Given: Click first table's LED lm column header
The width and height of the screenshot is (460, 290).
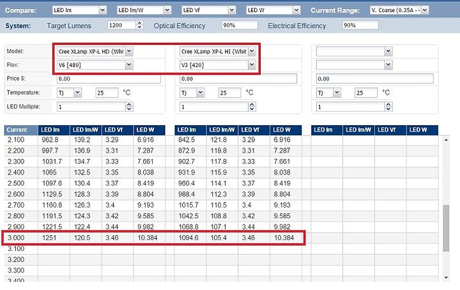Looking at the screenshot, I should pyautogui.click(x=54, y=130).
